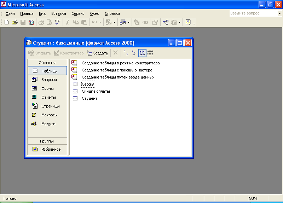Click the Paste clipboard icon
This screenshot has height=203, width=283.
click(x=84, y=22)
